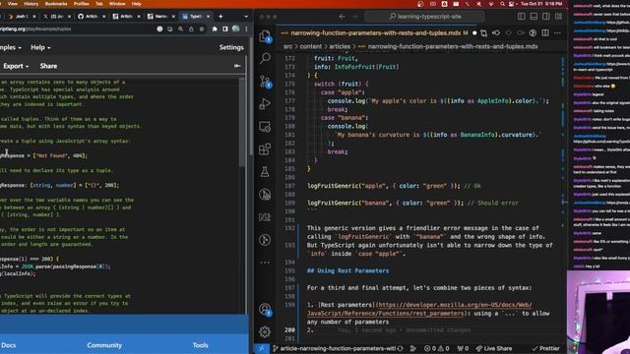Open Chrome side panel icon

point(225,29)
